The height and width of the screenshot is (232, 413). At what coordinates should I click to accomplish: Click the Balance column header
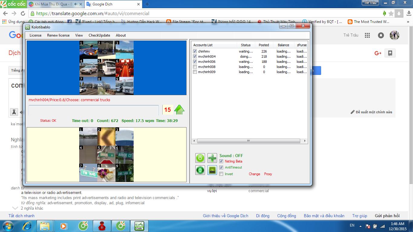[283, 45]
